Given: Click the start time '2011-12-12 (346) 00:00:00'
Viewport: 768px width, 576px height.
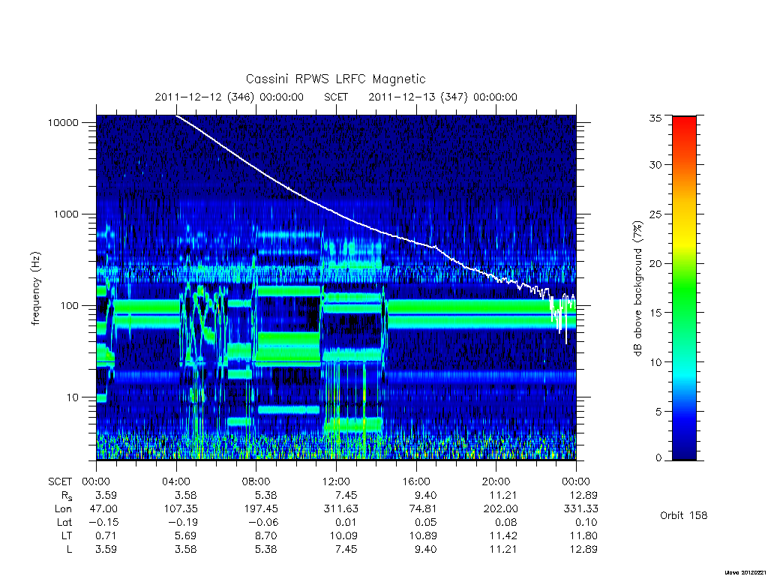Looking at the screenshot, I should [229, 97].
